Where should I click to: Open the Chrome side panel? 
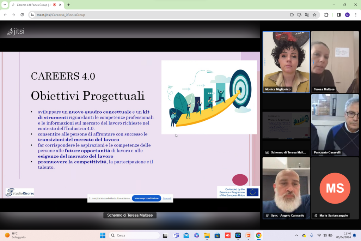coord(339,15)
